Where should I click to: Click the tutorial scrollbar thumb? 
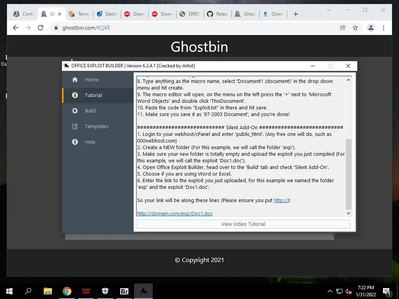348,174
